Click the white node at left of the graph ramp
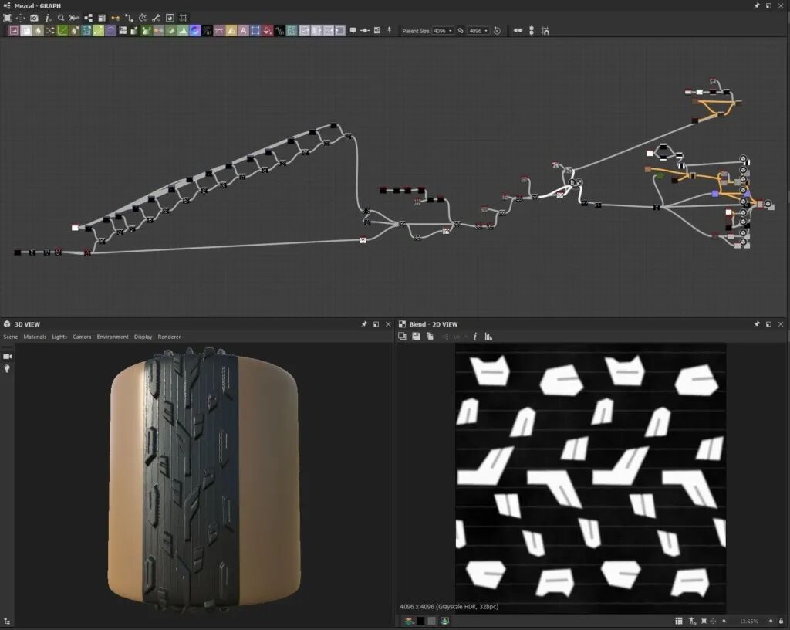The width and height of the screenshot is (790, 630). coord(75,228)
